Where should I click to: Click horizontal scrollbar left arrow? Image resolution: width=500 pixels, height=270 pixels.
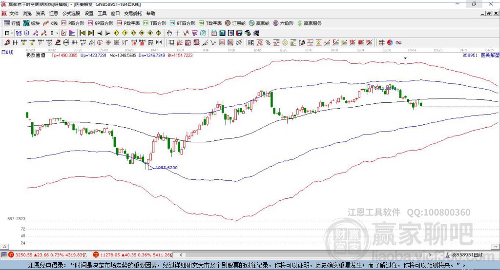coord(181,255)
